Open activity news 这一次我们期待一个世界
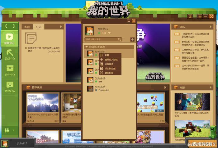This screenshot has height=148, width=218. tap(192, 67)
